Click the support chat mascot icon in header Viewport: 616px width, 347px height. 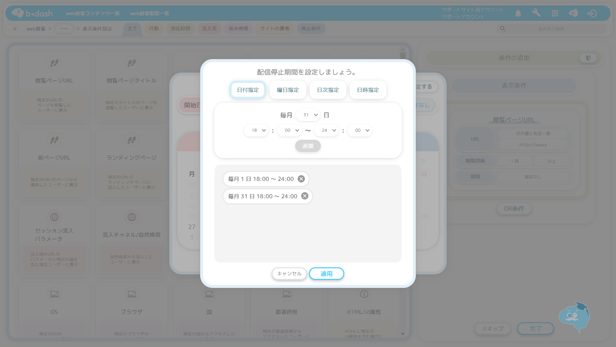click(x=573, y=13)
